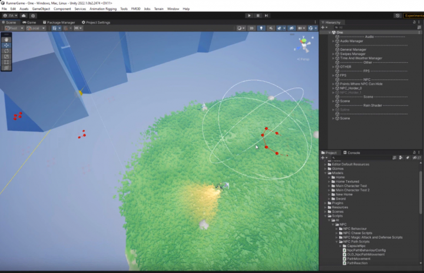The image size is (424, 273).
Task: Open the Pivot handle position dropdown
Action: (x=14, y=28)
